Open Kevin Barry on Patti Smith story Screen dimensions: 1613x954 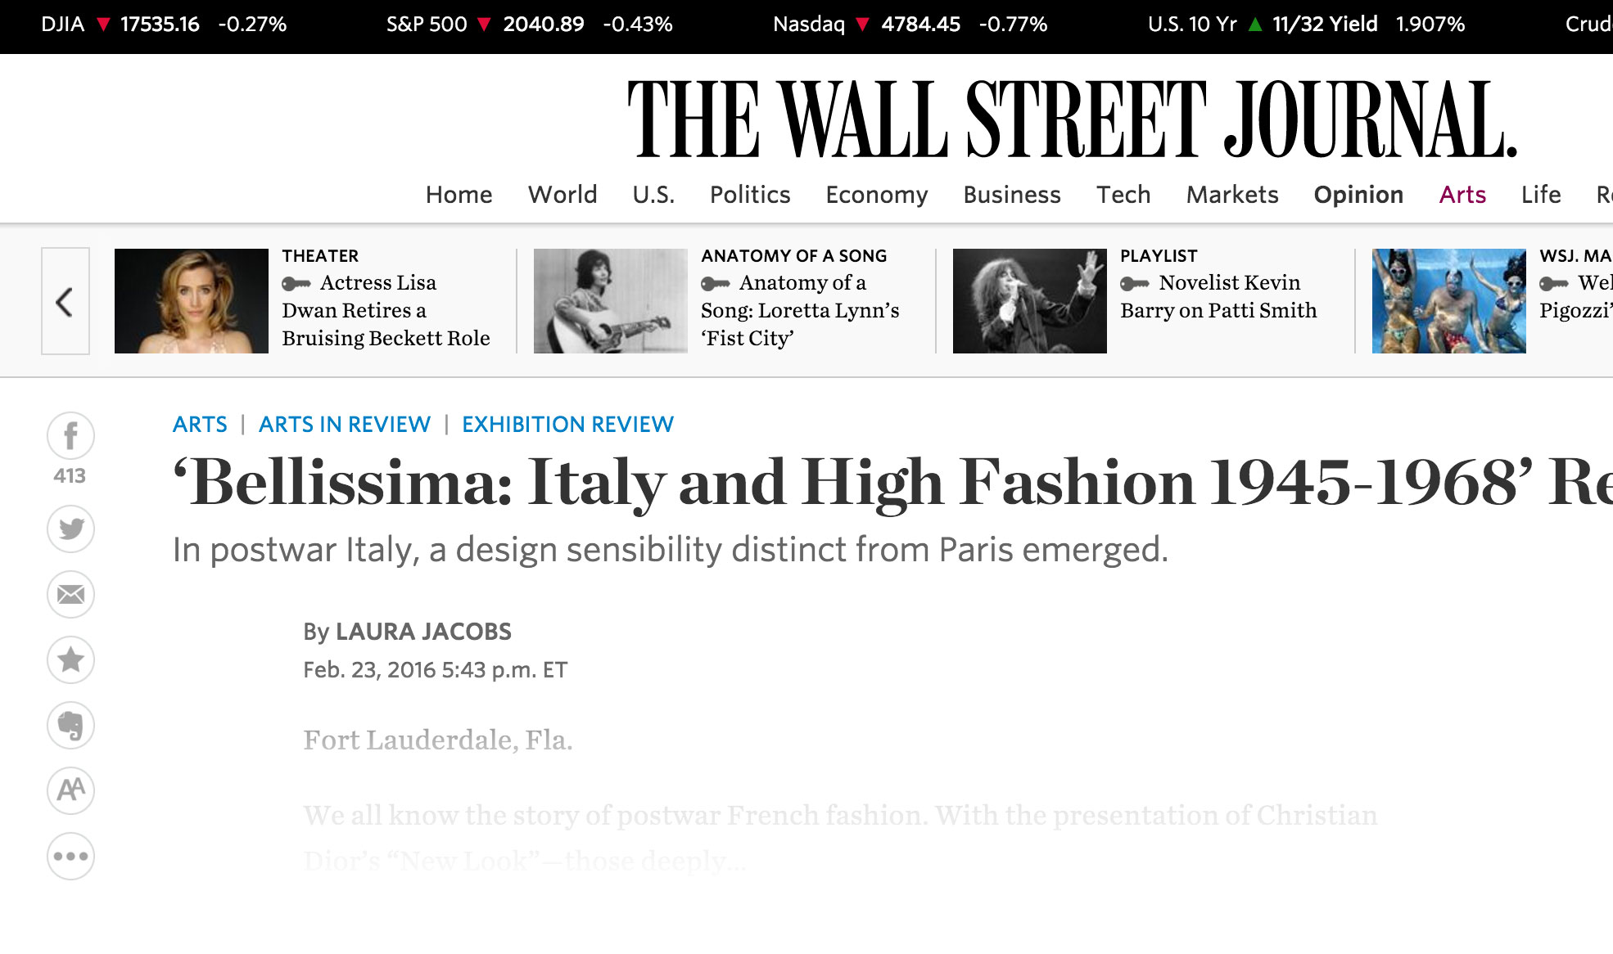click(x=1218, y=296)
